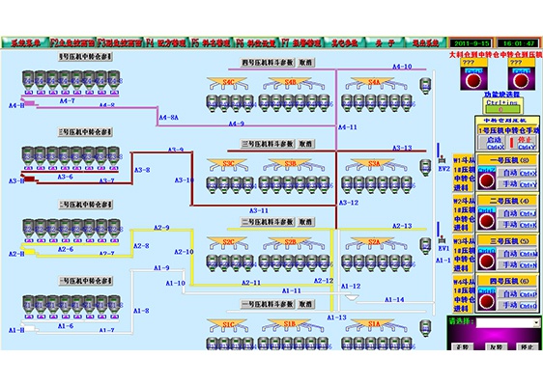
Task: Click the EV2 valve icon
Action: click(442, 160)
